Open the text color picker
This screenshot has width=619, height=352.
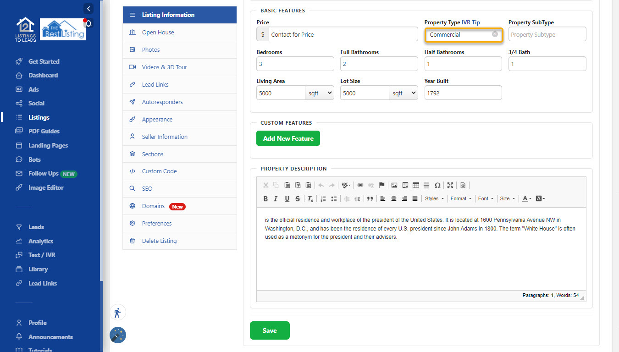(x=527, y=199)
